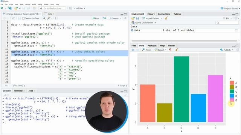Click the Import Dataset button
Viewport: 241px width, 135px height.
(151, 18)
